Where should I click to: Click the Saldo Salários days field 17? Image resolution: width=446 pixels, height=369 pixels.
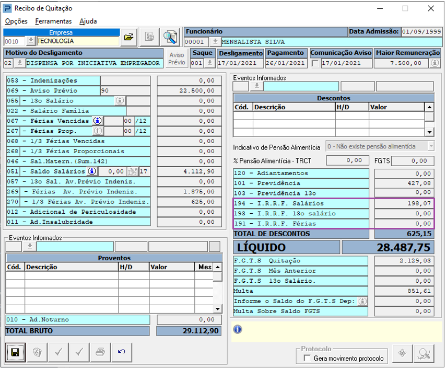pyautogui.click(x=145, y=171)
